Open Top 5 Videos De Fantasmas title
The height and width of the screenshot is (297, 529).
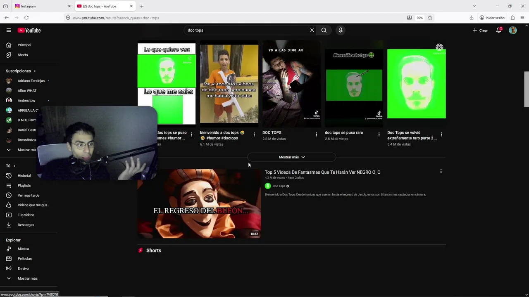pos(322,172)
